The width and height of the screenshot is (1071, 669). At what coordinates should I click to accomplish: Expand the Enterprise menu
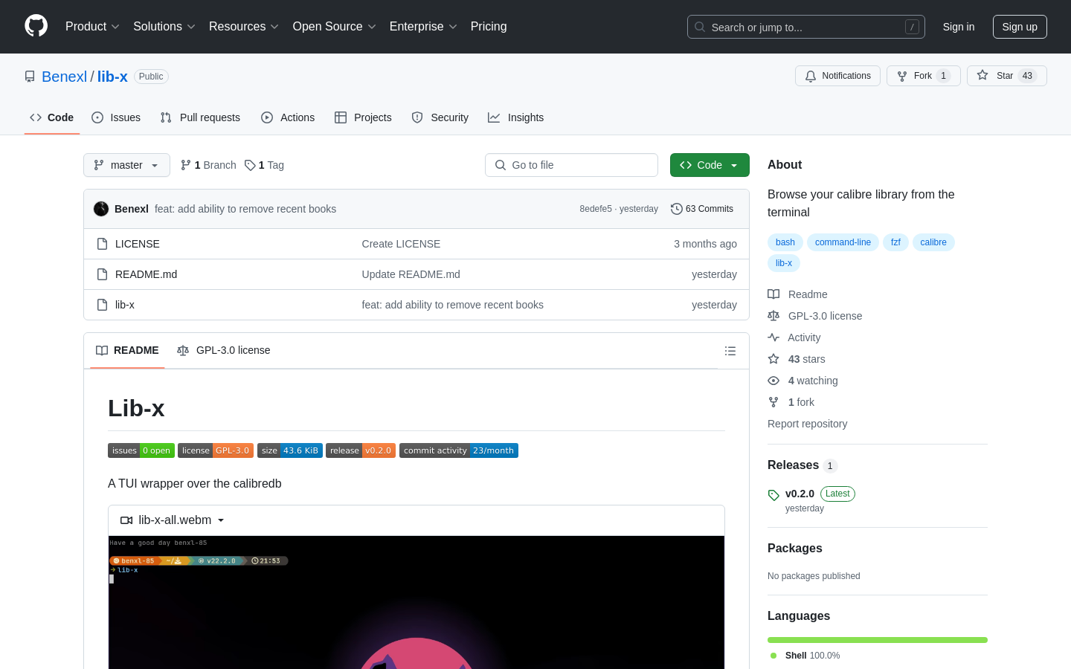(x=423, y=27)
